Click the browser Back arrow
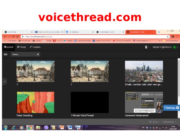Image resolution: width=180 pixels, height=135 pixels. (x=5, y=37)
